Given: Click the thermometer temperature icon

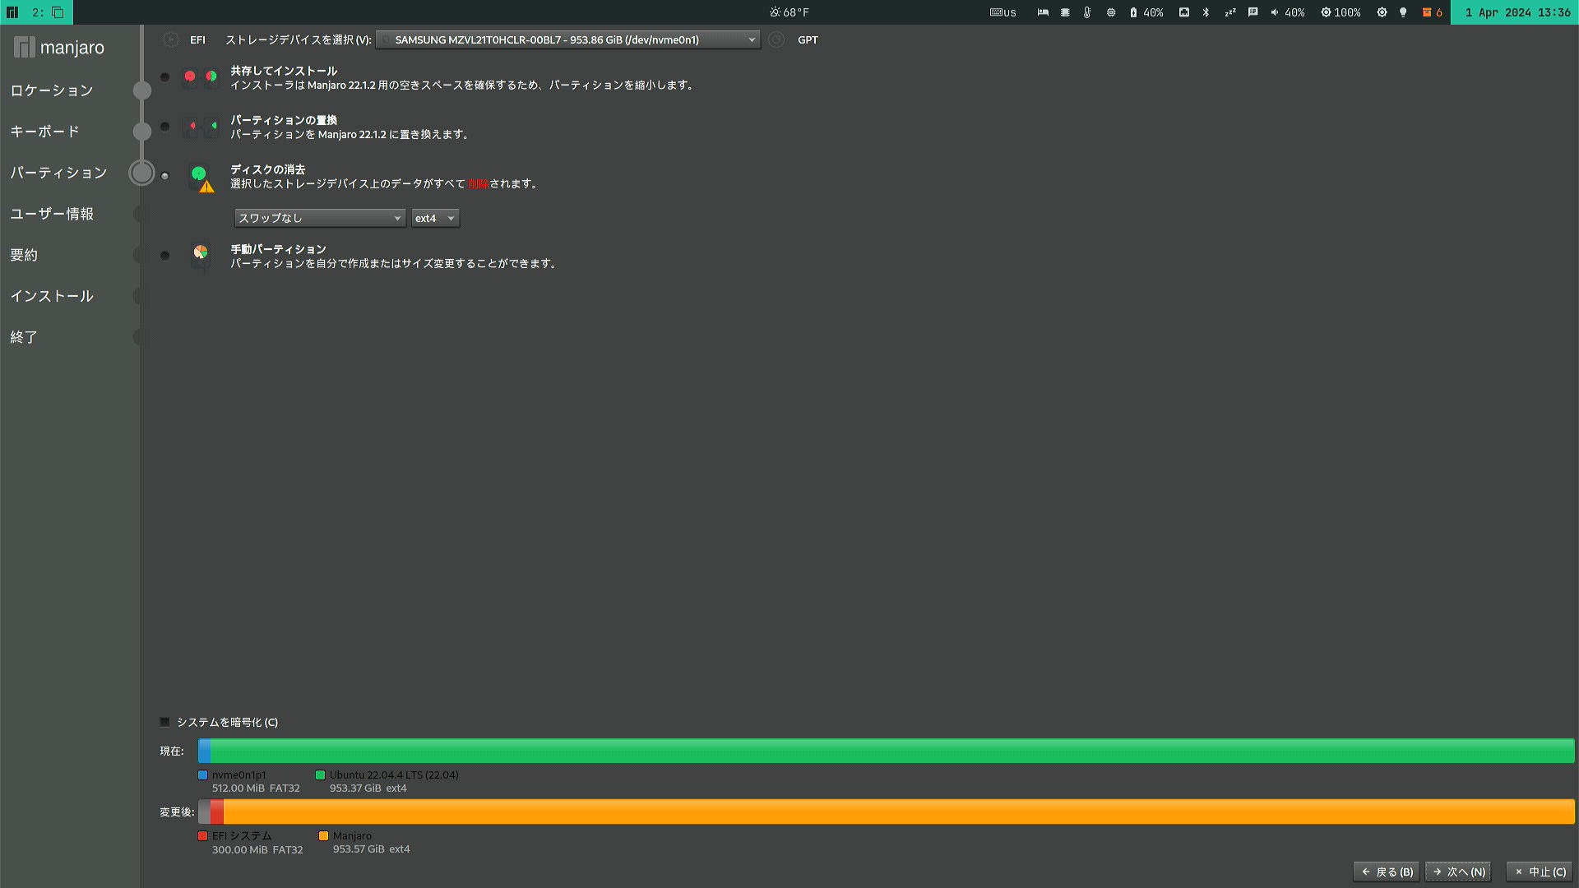Looking at the screenshot, I should [x=1087, y=12].
